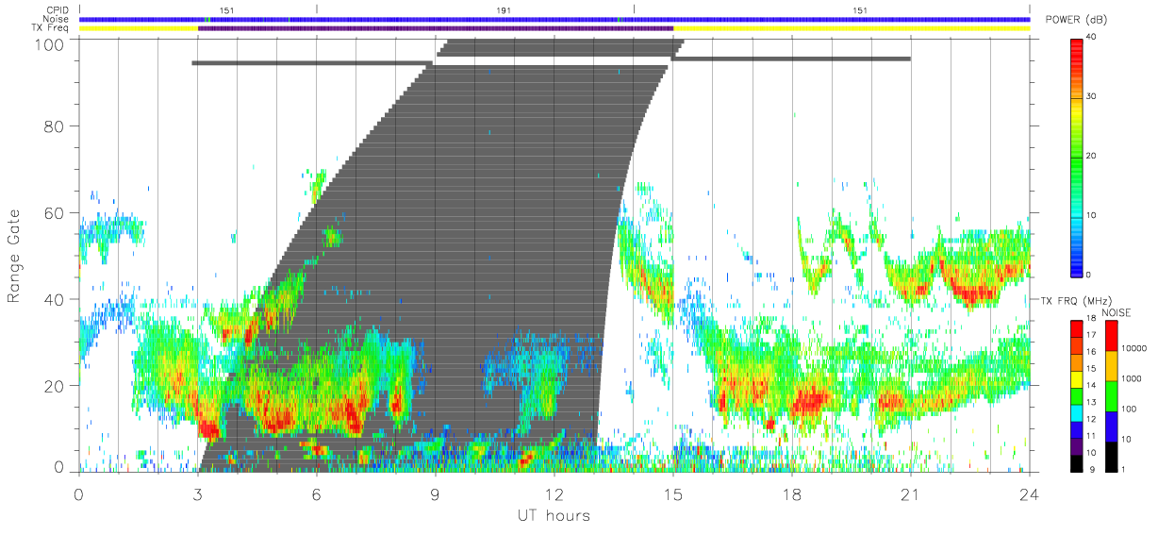Select the 30 label on POWER color bar
The height and width of the screenshot is (535, 1158).
coord(1091,97)
